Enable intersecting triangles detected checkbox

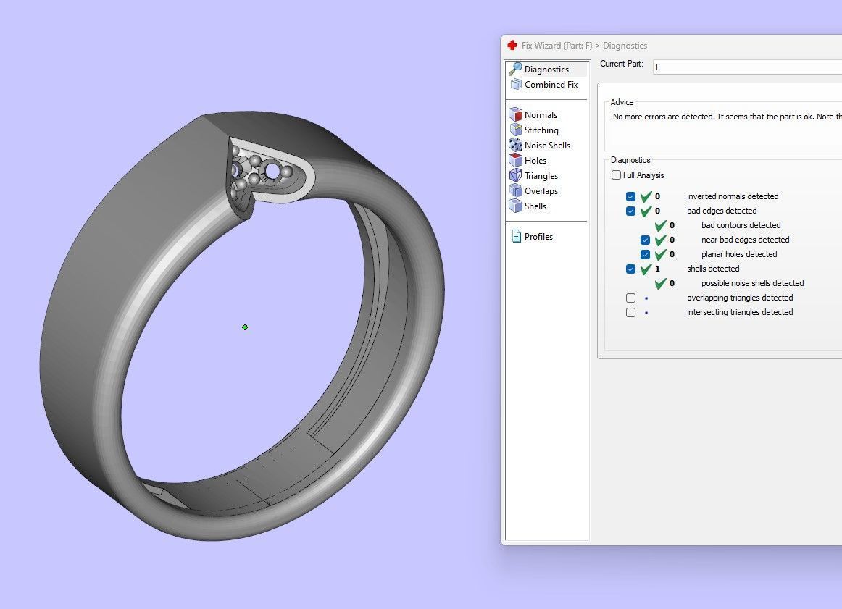[x=630, y=312]
